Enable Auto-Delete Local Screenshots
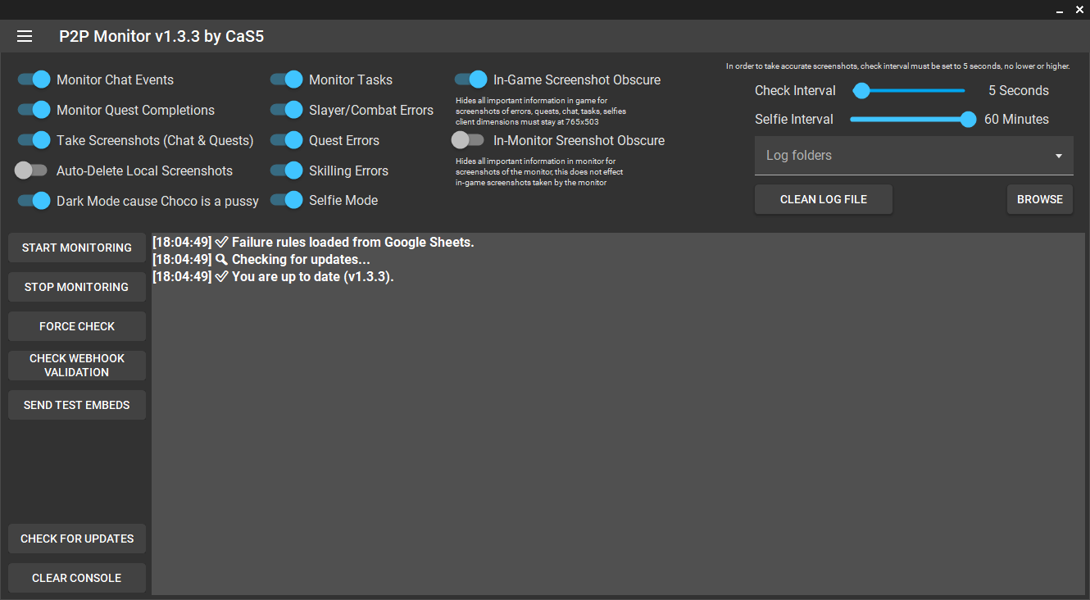 point(31,170)
